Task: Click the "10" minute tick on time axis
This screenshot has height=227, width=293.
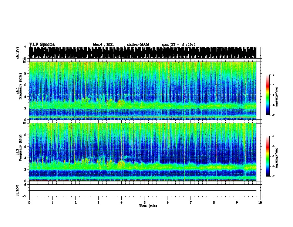Action: pyautogui.click(x=260, y=203)
